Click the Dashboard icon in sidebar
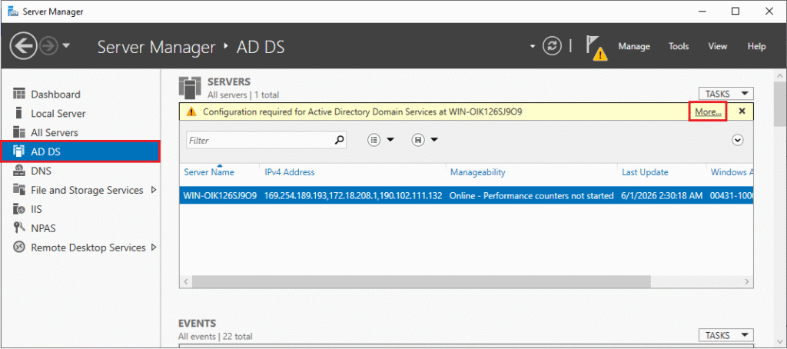The height and width of the screenshot is (349, 787). coord(19,94)
